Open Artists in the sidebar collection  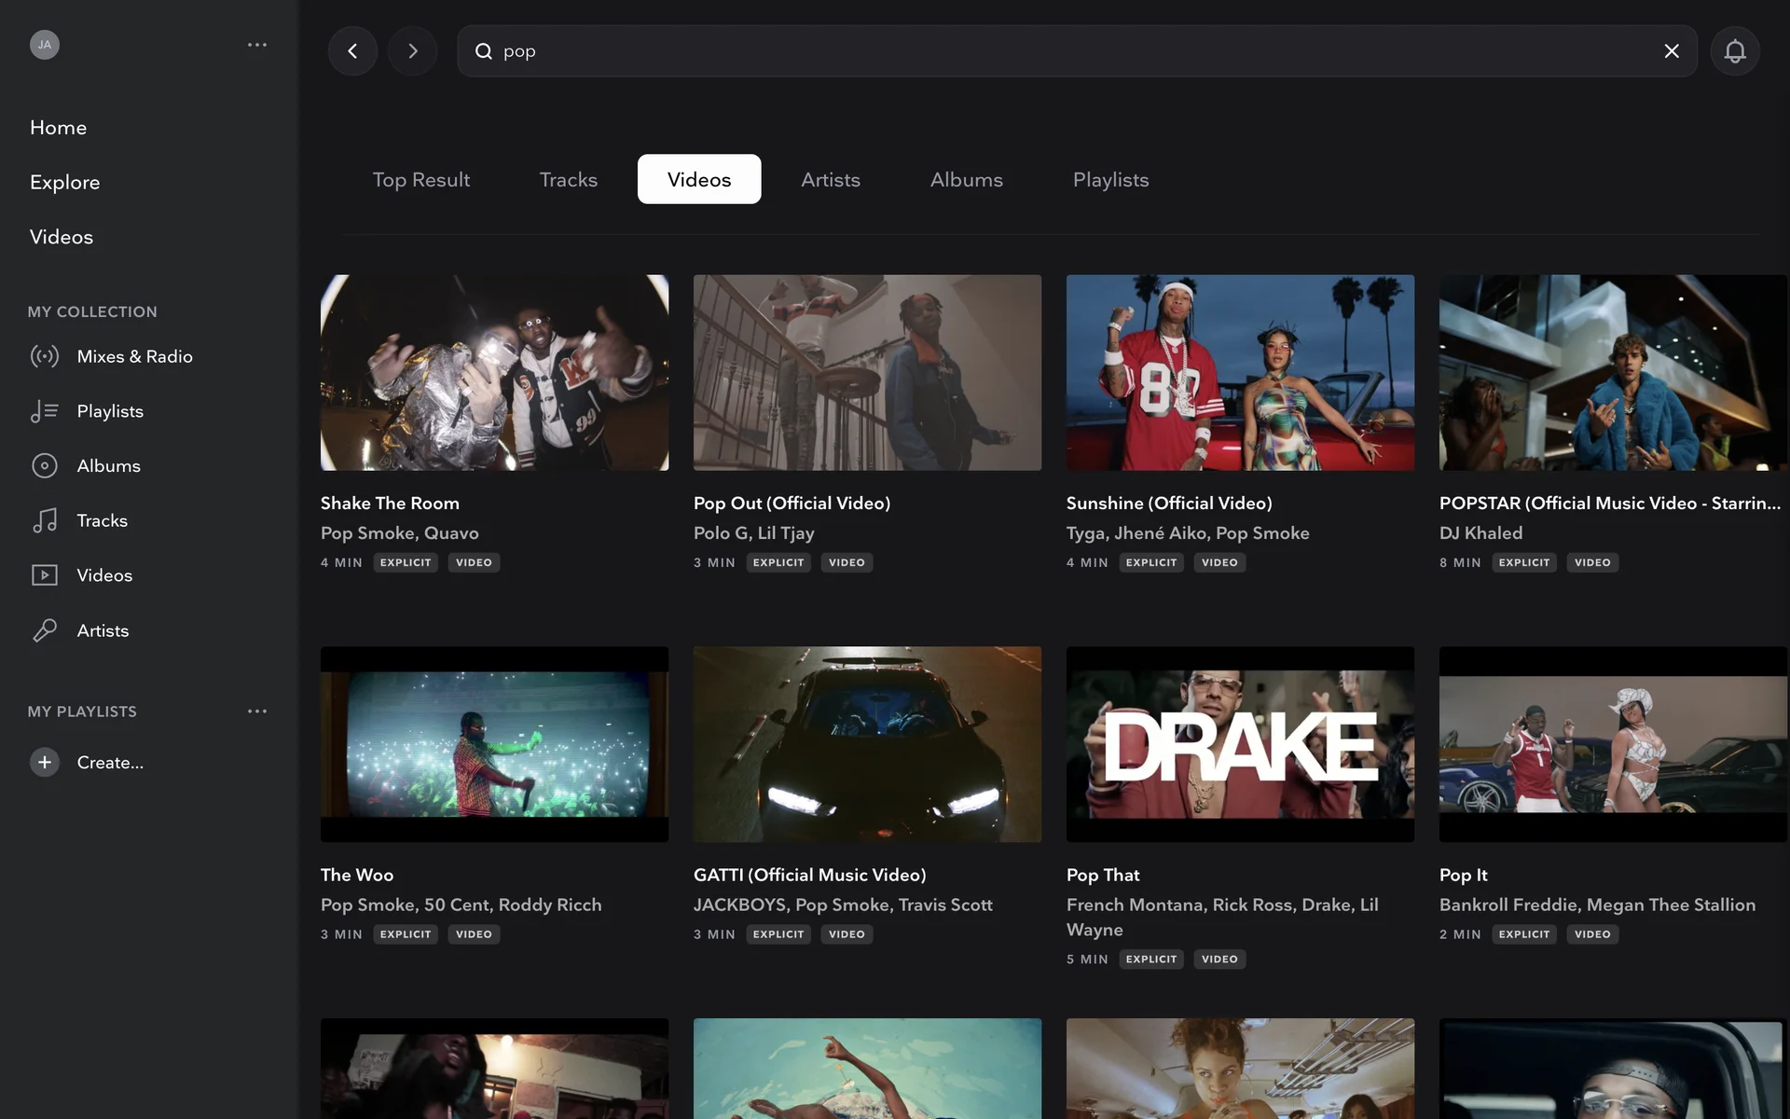coord(103,630)
